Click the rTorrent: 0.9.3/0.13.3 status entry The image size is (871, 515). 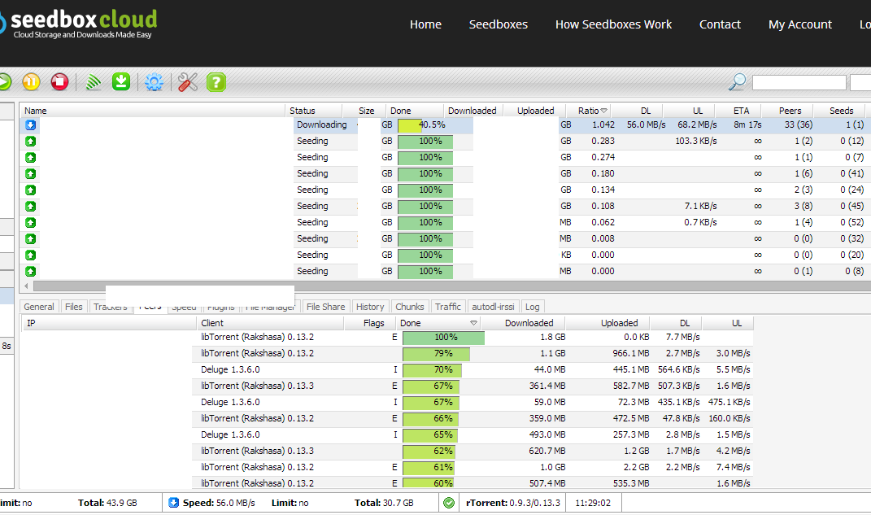coord(512,503)
